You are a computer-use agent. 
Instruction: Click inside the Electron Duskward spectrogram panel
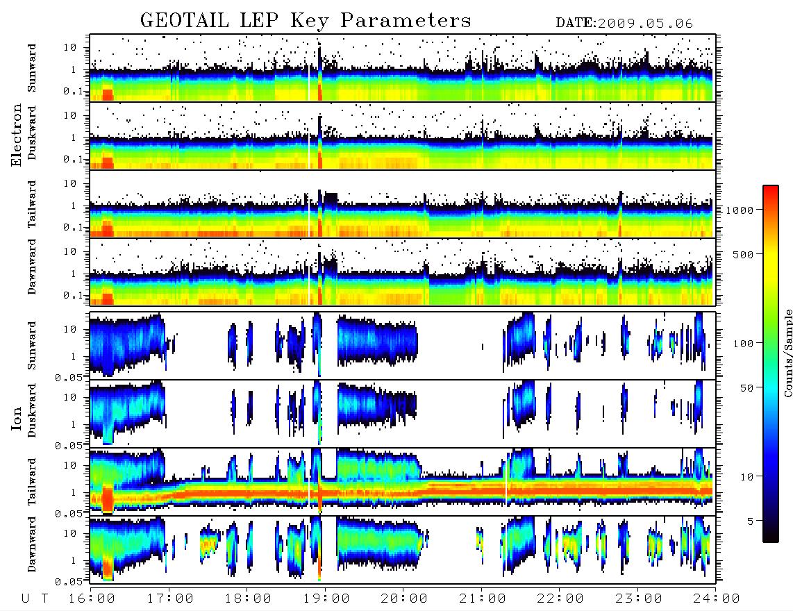403,135
